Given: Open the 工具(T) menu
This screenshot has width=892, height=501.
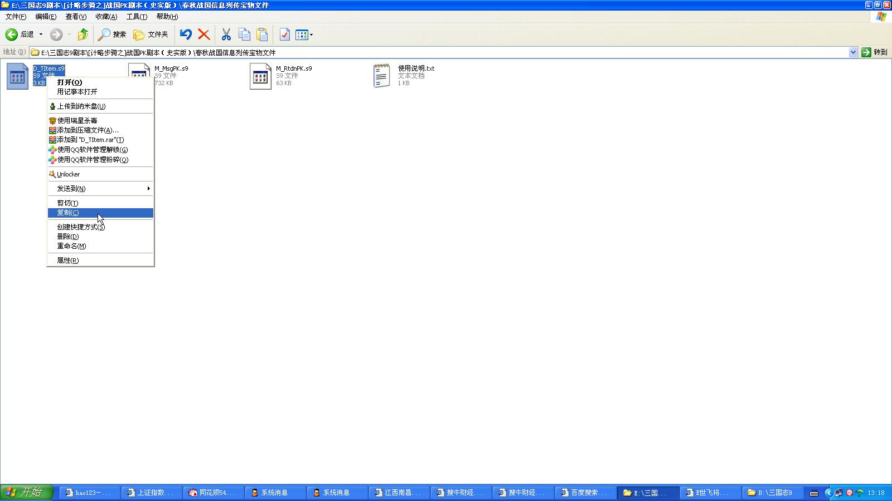Looking at the screenshot, I should [x=137, y=17].
